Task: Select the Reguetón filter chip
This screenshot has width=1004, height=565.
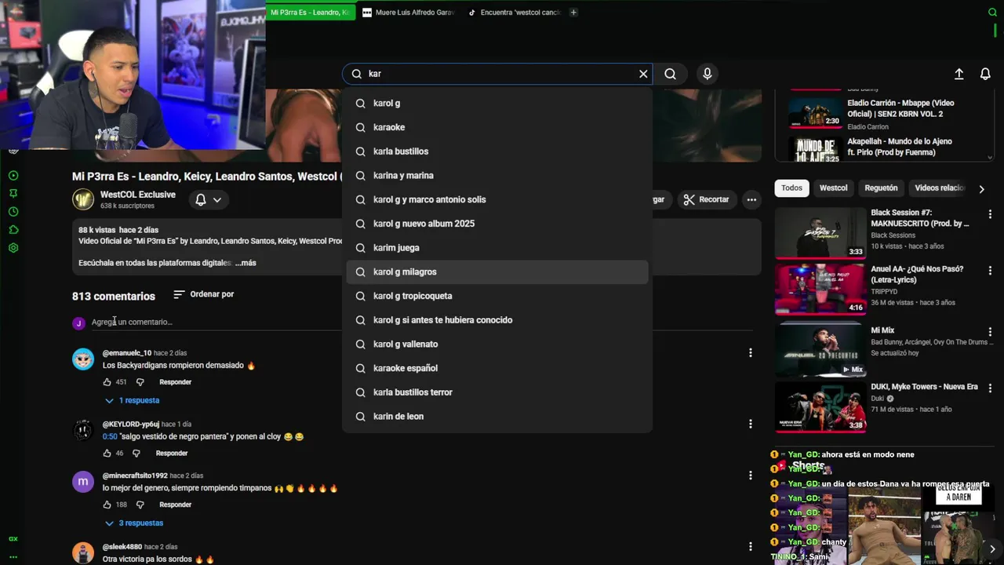Action: tap(881, 188)
